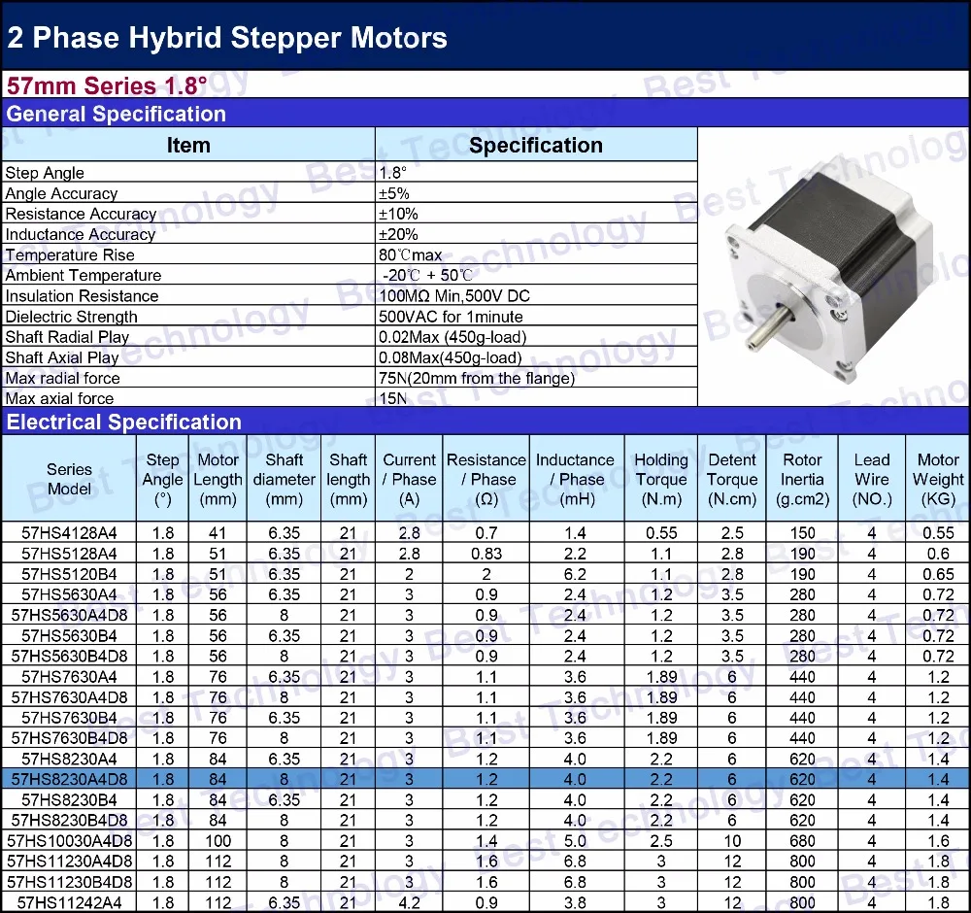This screenshot has height=913, width=971.
Task: Click the '±20%' inductance accuracy value
Action: [x=398, y=234]
